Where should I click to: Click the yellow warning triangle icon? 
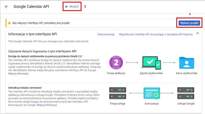[x=9, y=23]
